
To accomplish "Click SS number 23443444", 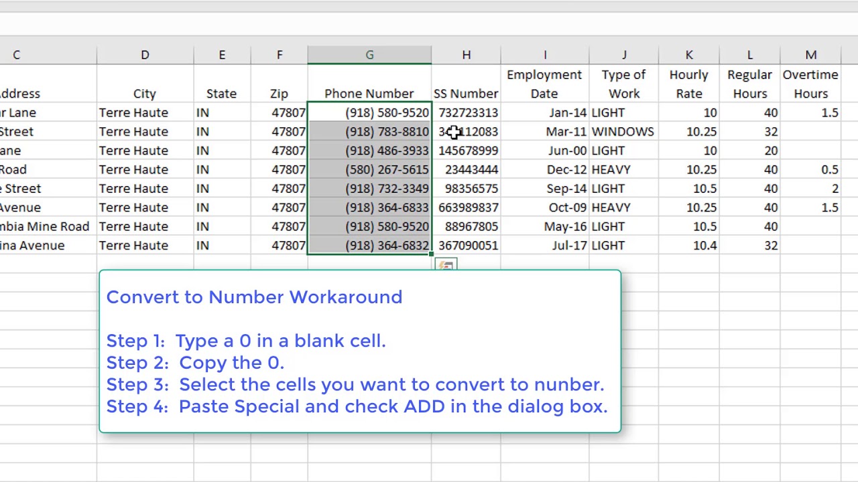I will coord(466,169).
